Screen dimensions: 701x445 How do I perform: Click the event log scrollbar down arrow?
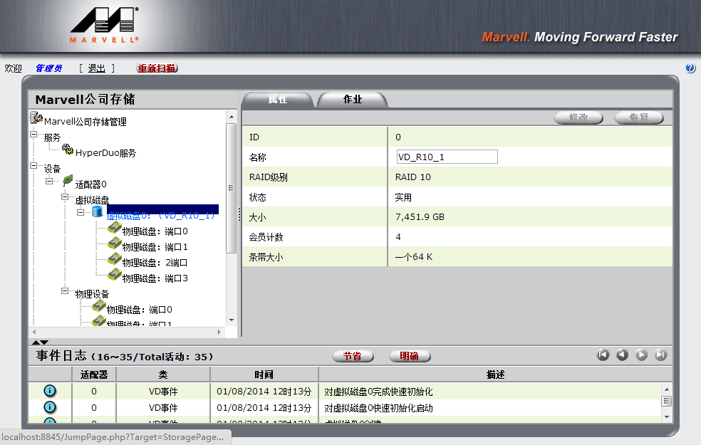coord(667,417)
